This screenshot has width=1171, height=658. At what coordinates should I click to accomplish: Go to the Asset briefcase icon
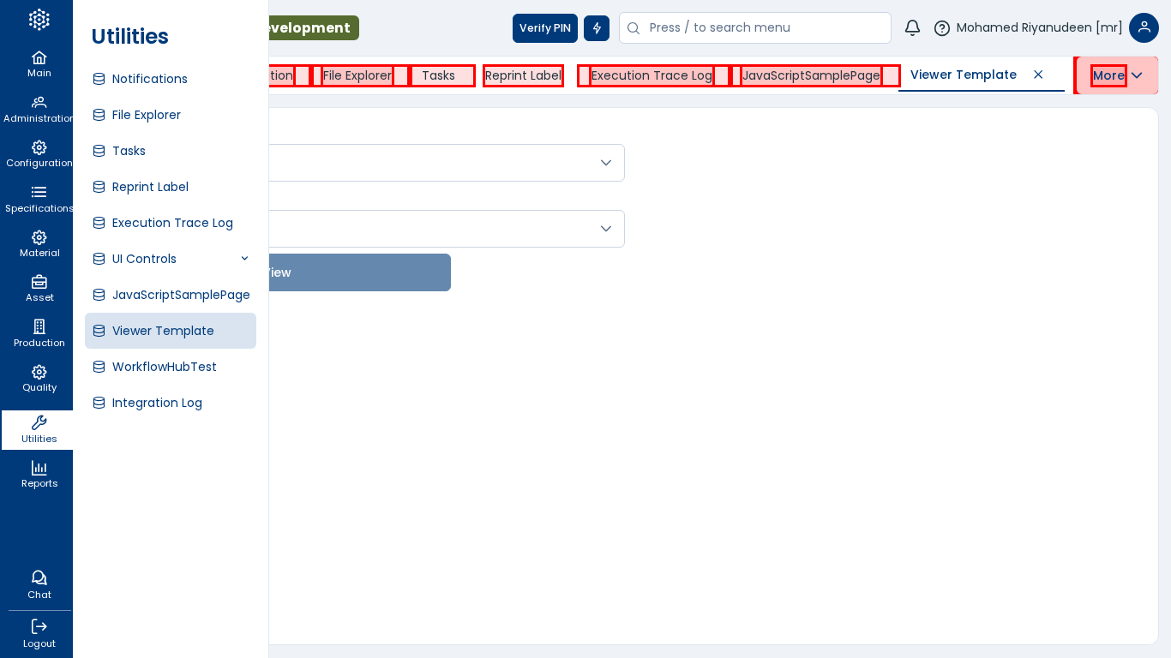coord(39,283)
